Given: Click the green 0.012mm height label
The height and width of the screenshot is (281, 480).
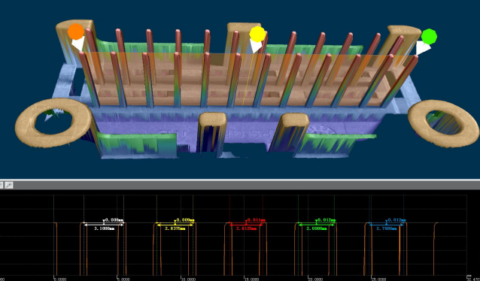Looking at the screenshot, I should coord(327,220).
